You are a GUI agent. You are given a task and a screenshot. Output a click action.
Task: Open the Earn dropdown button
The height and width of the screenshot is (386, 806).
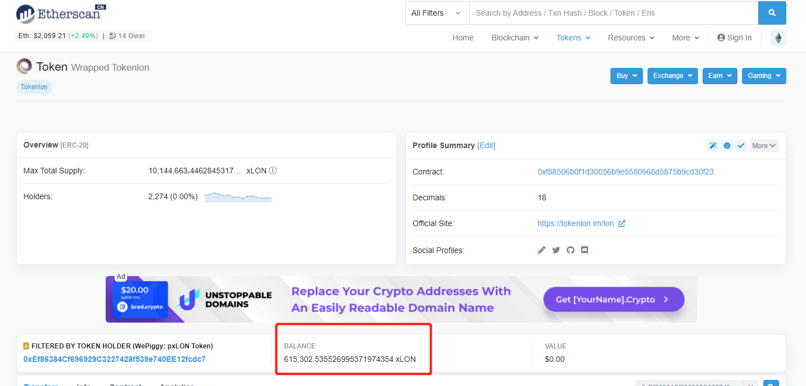[720, 76]
